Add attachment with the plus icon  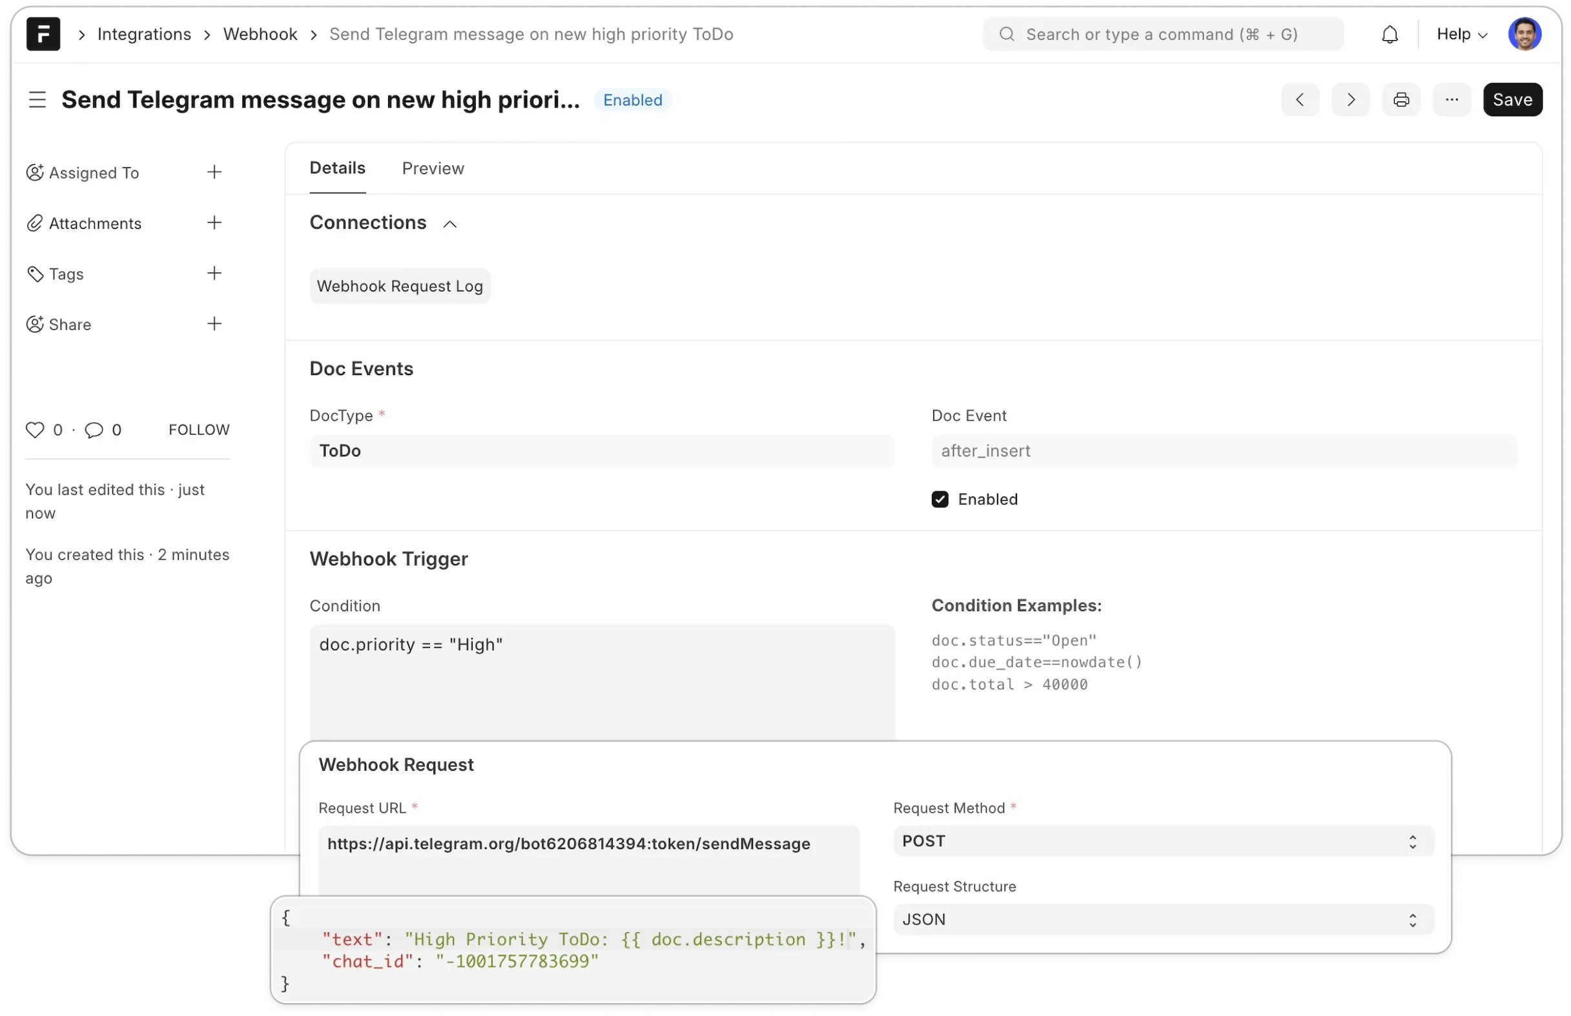214,223
